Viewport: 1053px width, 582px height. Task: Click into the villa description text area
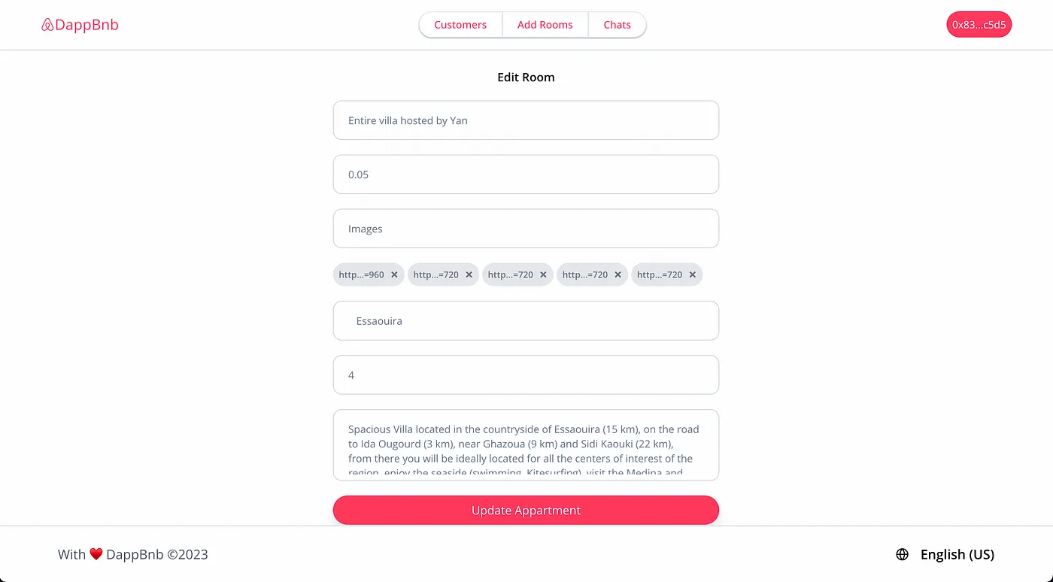click(526, 444)
